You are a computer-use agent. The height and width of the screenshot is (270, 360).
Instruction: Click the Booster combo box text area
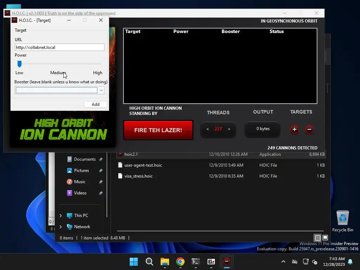click(57, 90)
